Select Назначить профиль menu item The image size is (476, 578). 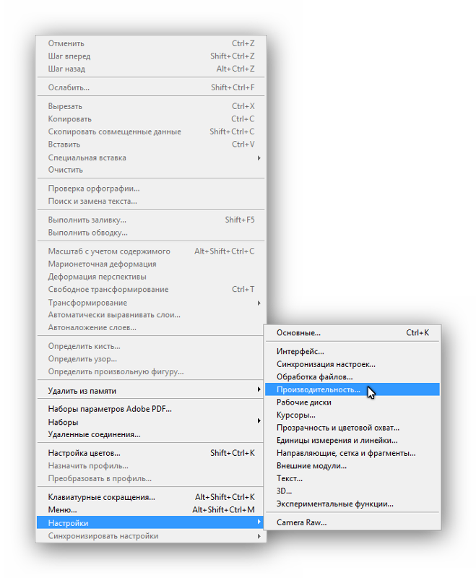(x=150, y=465)
